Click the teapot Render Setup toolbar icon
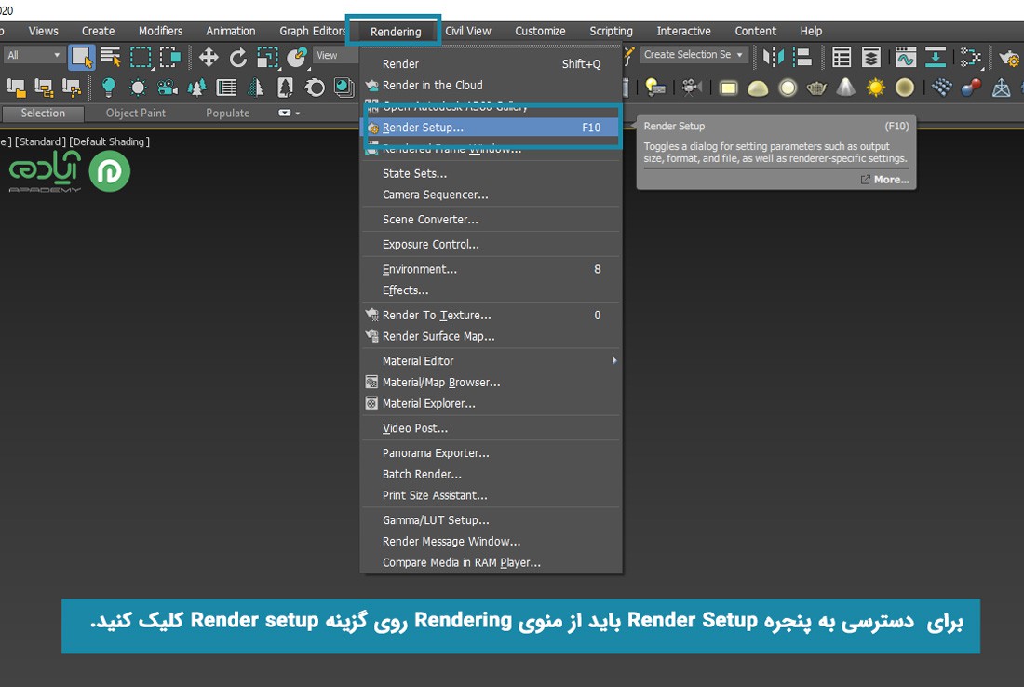This screenshot has width=1024, height=687. 1010,59
